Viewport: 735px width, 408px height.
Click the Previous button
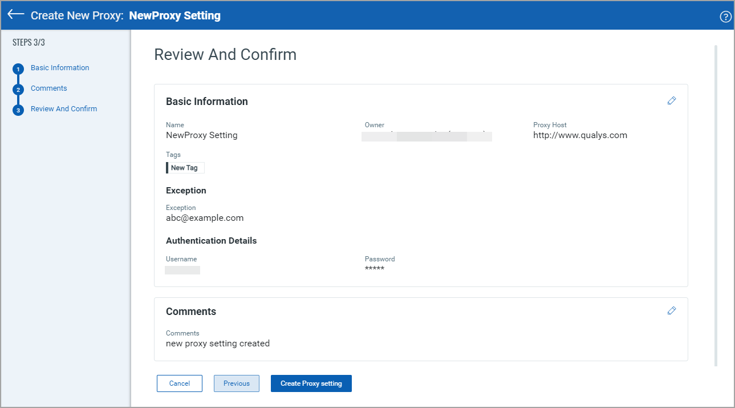click(x=236, y=383)
